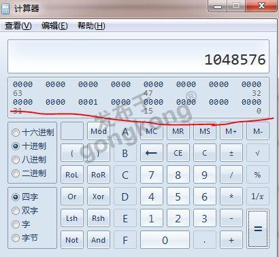Click the digit 8 key

pyautogui.click(x=178, y=175)
